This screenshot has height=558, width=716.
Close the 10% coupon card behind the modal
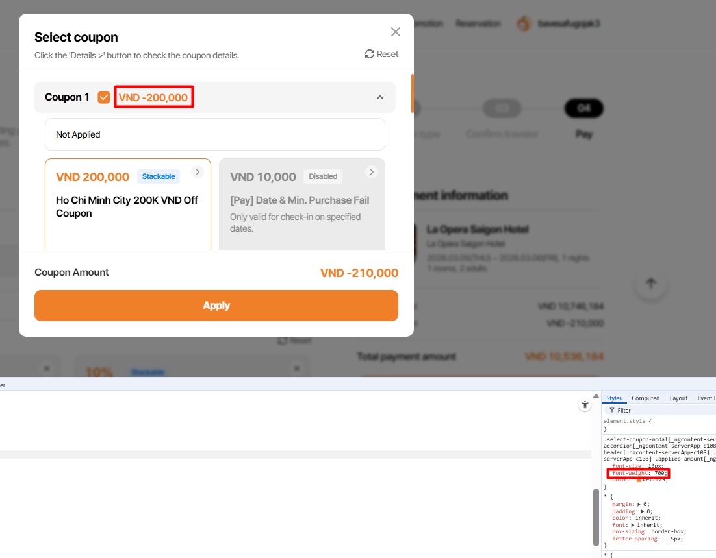pos(297,369)
